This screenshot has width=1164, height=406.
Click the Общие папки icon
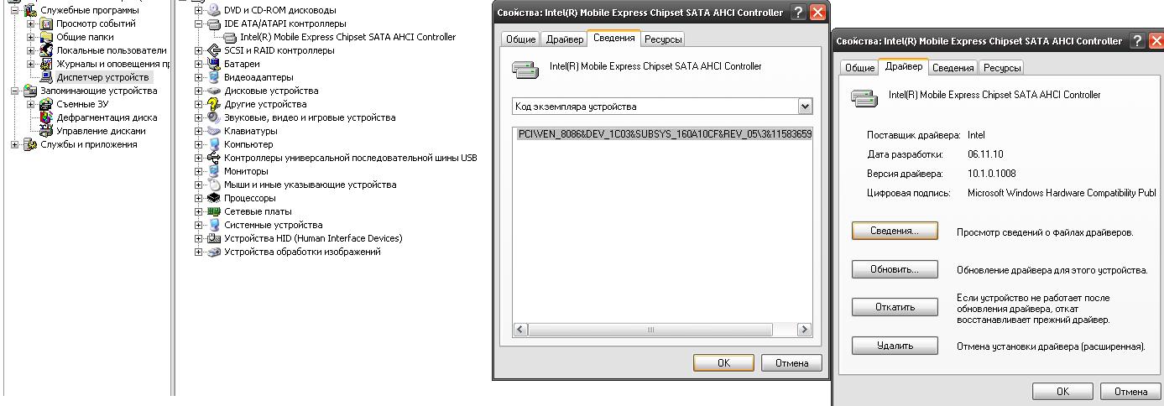click(x=47, y=37)
